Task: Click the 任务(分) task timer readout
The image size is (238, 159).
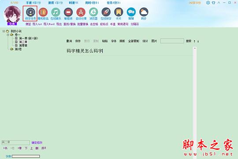Action: click(114, 3)
